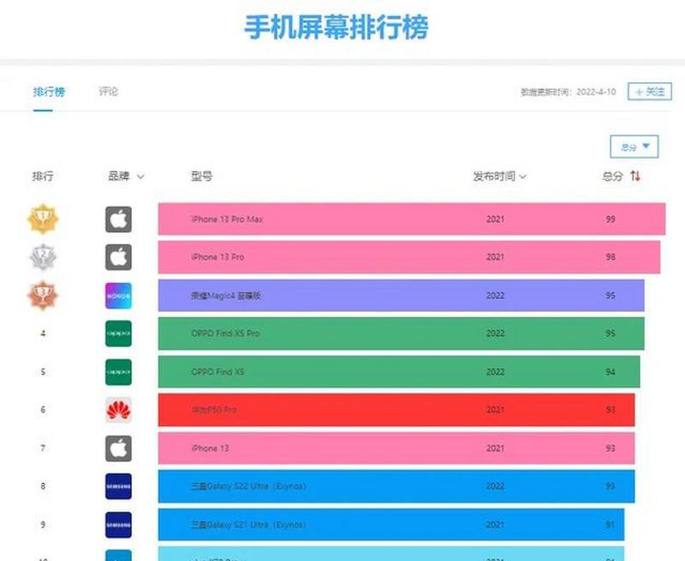685x561 pixels.
Task: Open the iPhone 13 entry in rank 7
Action: [x=396, y=448]
